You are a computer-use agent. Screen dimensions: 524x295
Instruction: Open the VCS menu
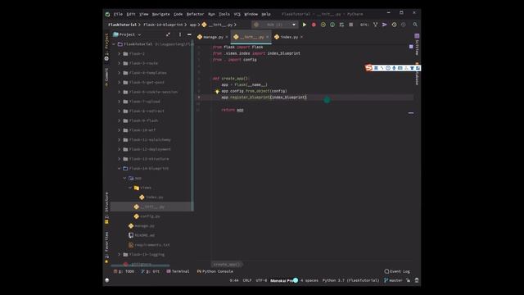[237, 14]
